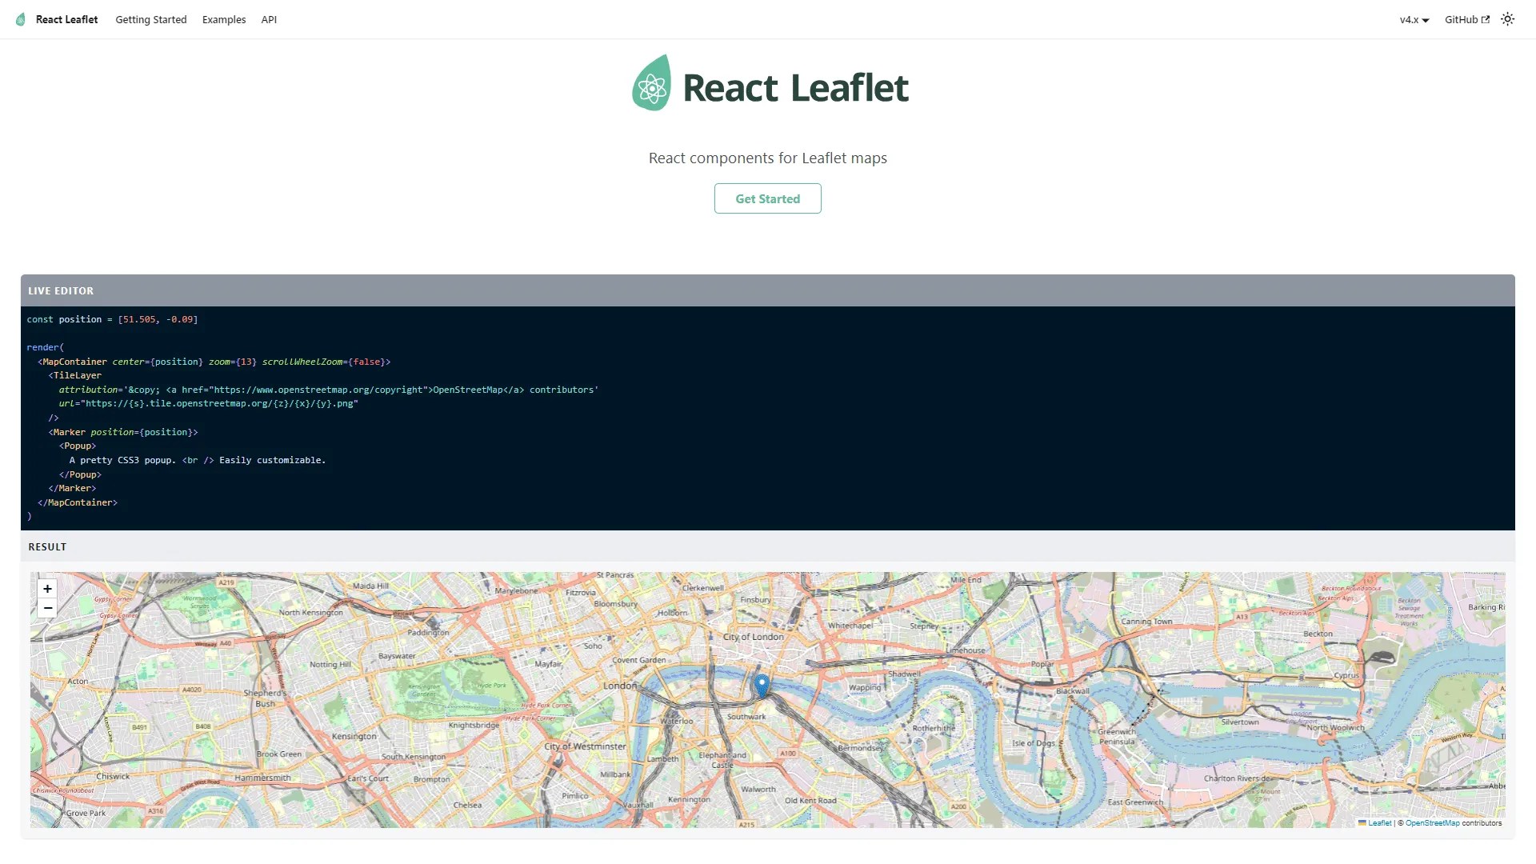Click into the live editor code area

tap(768, 418)
